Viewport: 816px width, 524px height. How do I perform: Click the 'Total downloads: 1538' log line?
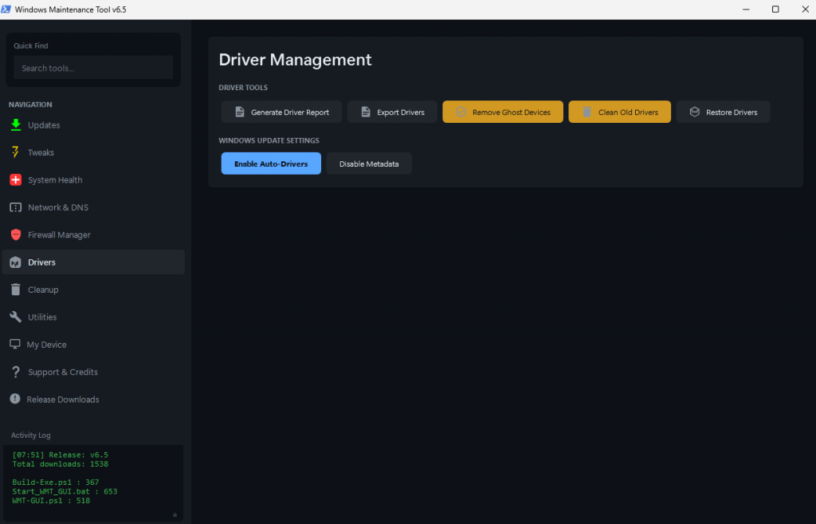(61, 464)
